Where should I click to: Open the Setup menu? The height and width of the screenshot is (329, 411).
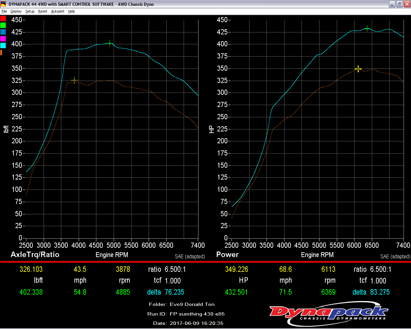coord(30,11)
